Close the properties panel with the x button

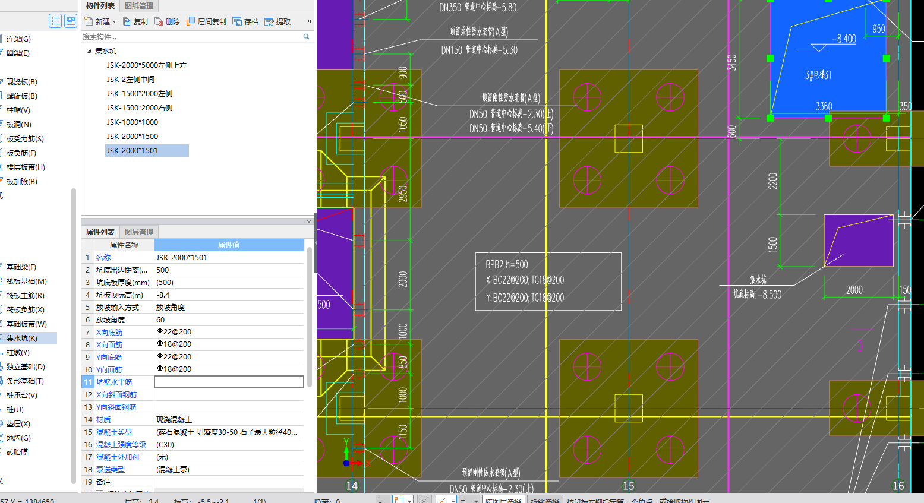coord(309,222)
